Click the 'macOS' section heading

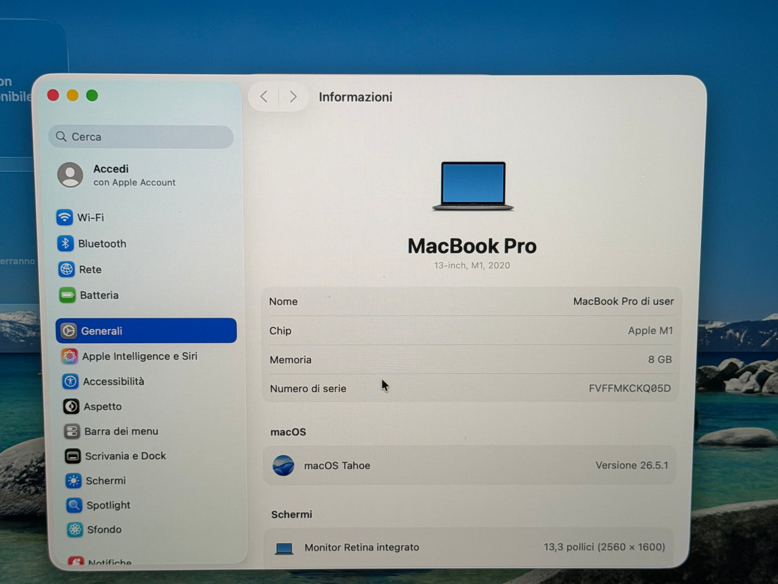click(x=288, y=432)
